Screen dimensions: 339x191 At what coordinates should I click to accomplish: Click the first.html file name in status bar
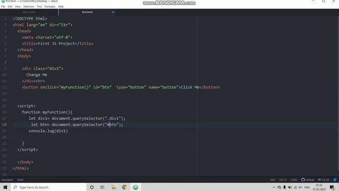pyautogui.click(x=7, y=180)
